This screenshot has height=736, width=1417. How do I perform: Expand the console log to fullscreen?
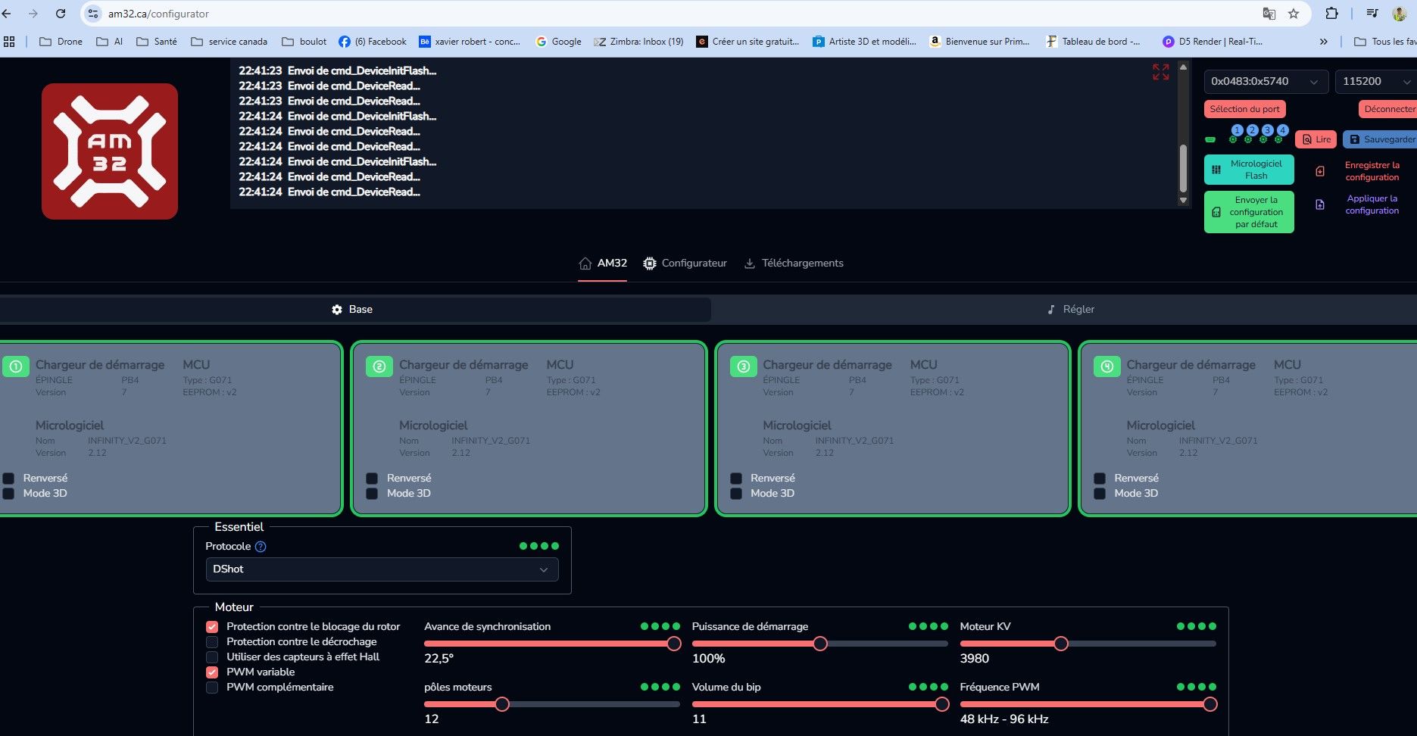pos(1160,72)
